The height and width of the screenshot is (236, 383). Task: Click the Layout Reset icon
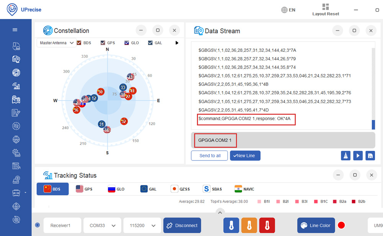coord(326,7)
